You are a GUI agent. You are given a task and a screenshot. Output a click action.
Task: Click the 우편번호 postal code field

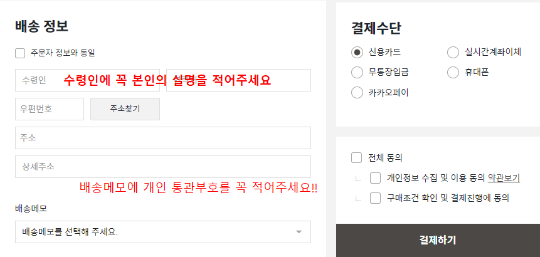pos(49,109)
